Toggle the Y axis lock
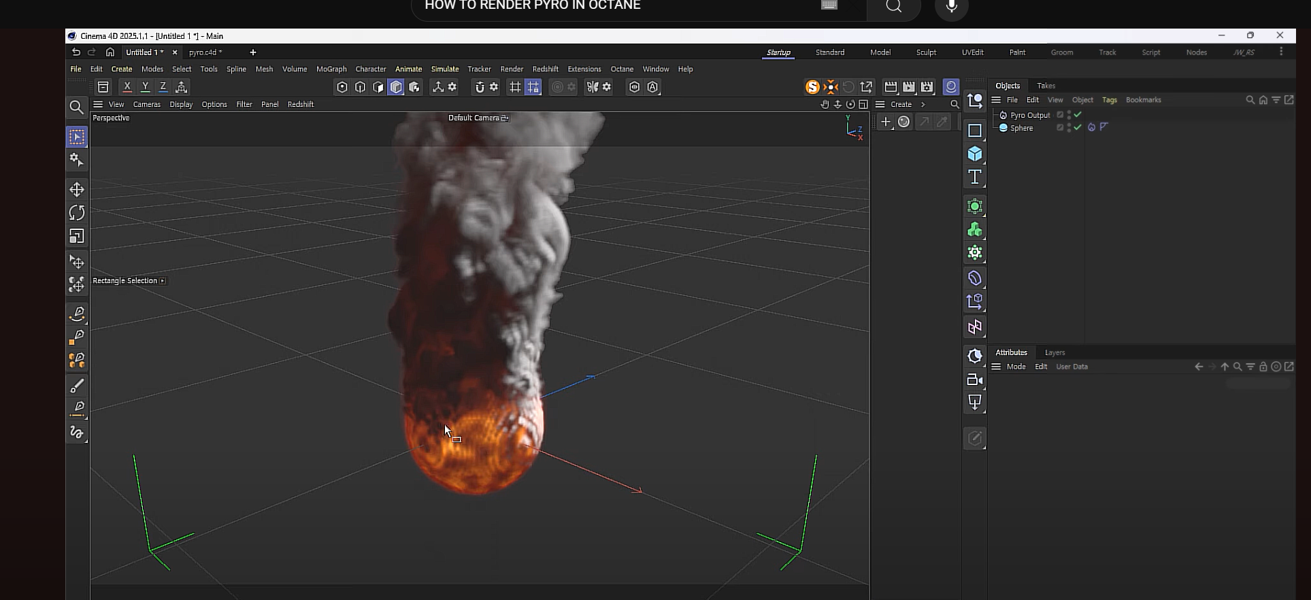1311x600 pixels. pyautogui.click(x=145, y=87)
